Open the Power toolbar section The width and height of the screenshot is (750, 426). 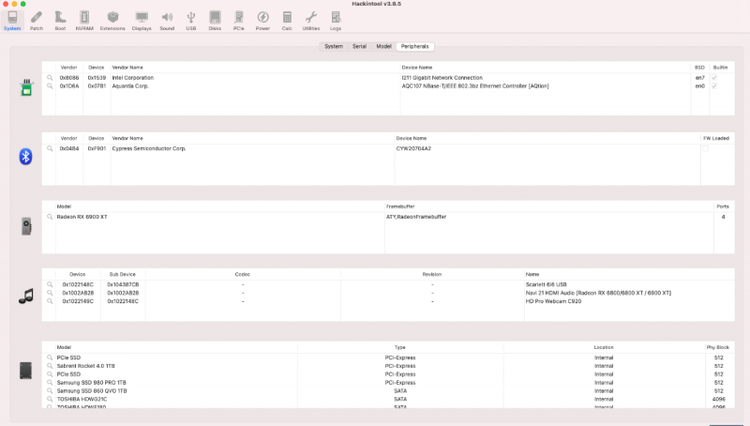click(x=262, y=21)
